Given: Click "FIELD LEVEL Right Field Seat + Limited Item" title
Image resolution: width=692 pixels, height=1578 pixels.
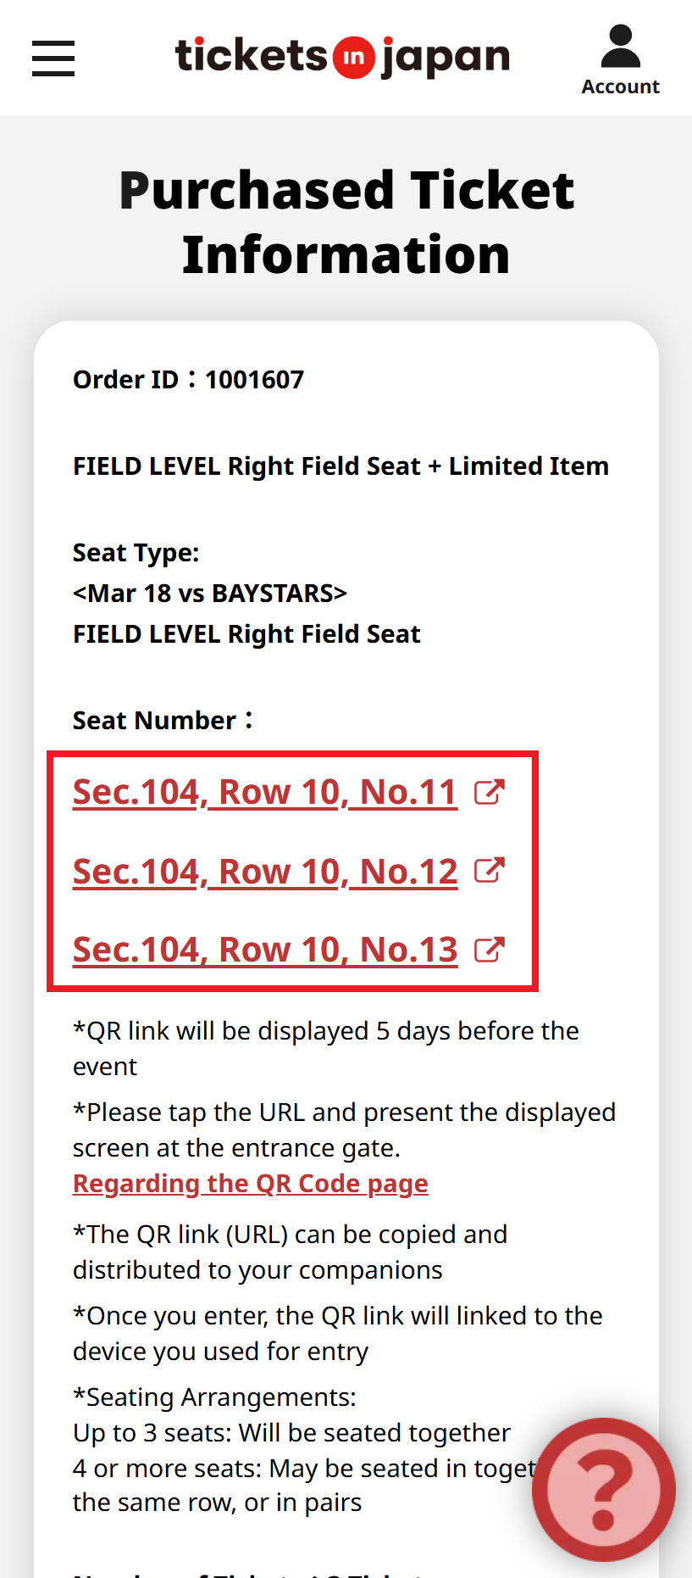Looking at the screenshot, I should coord(340,466).
